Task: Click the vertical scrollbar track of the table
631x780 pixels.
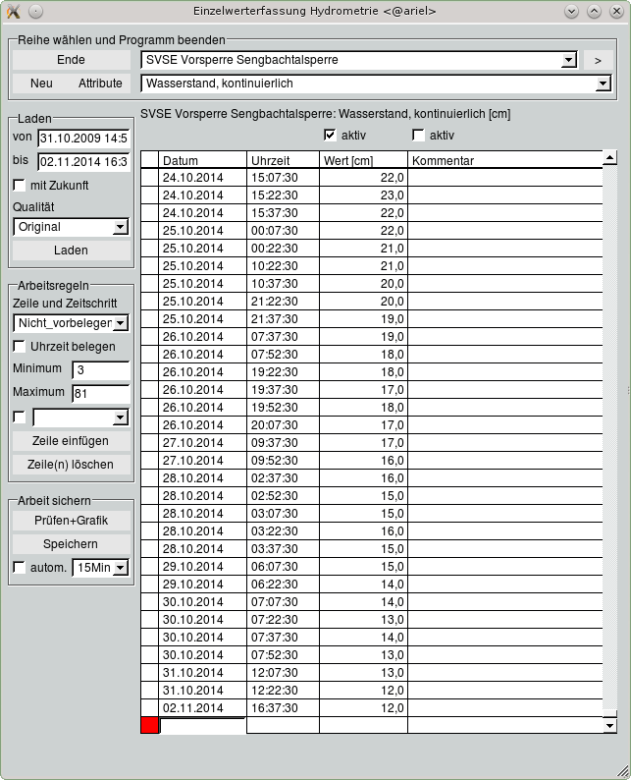Action: pos(610,438)
